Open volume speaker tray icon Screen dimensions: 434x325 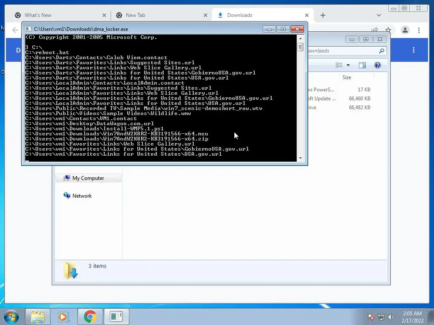[391, 317]
